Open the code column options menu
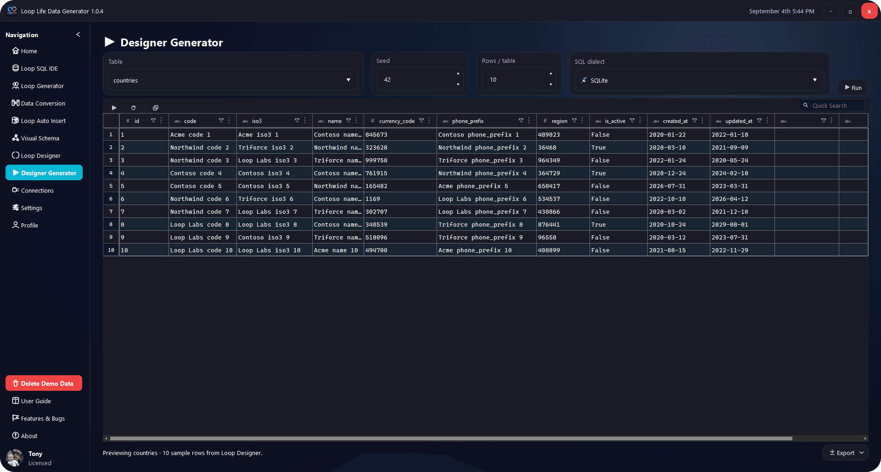The width and height of the screenshot is (881, 472). [229, 121]
